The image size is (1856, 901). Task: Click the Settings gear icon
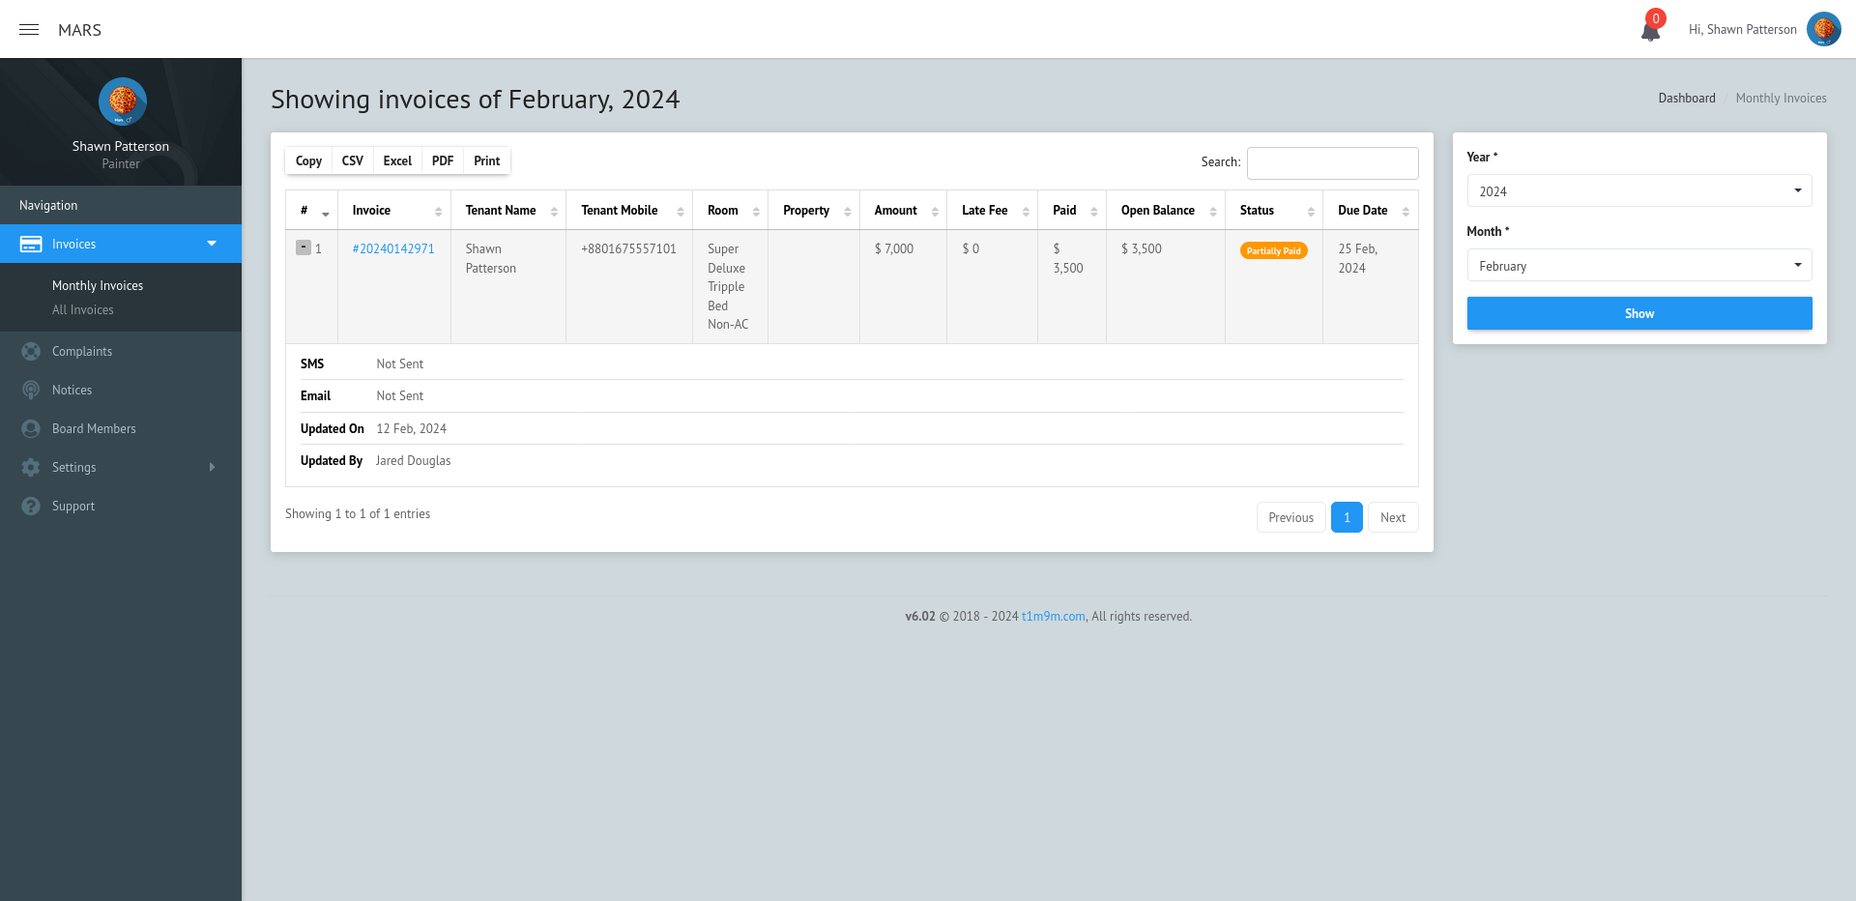[x=31, y=468]
